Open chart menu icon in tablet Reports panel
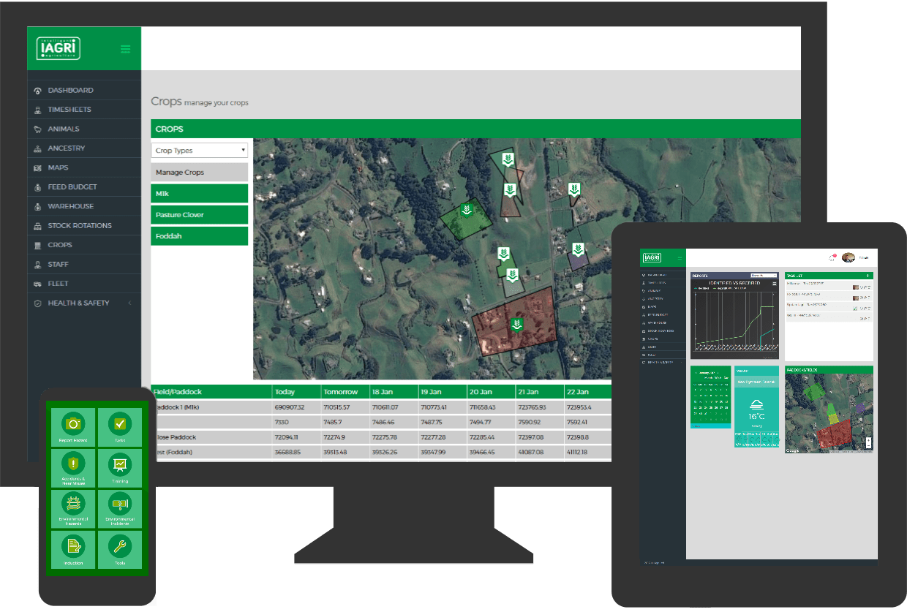The height and width of the screenshot is (612, 907). click(x=775, y=283)
